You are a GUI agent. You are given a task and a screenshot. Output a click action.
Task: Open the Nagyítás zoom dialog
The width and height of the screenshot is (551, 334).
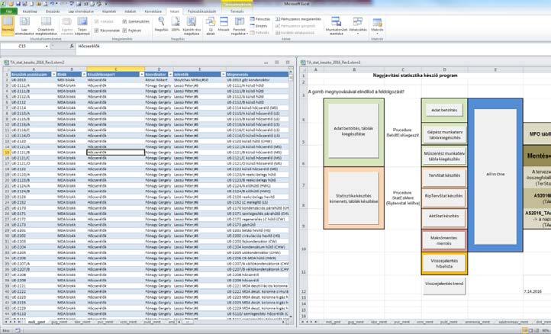click(161, 24)
